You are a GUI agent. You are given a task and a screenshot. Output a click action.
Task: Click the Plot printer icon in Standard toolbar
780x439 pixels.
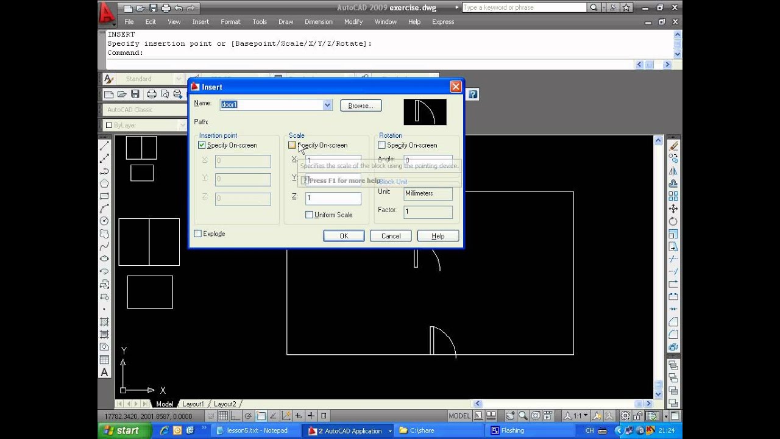pos(152,94)
